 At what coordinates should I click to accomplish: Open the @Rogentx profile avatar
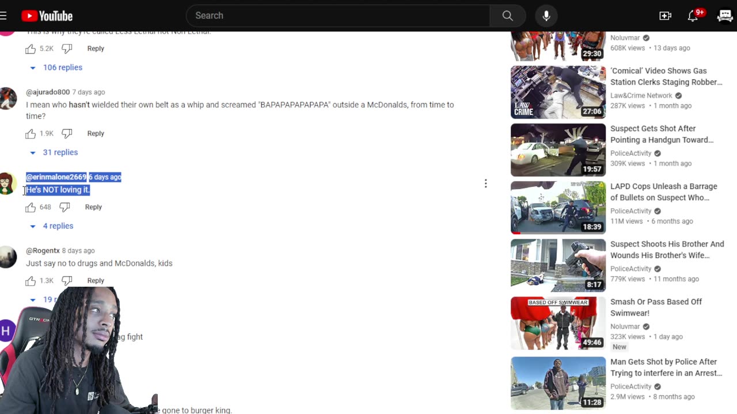coord(7,257)
